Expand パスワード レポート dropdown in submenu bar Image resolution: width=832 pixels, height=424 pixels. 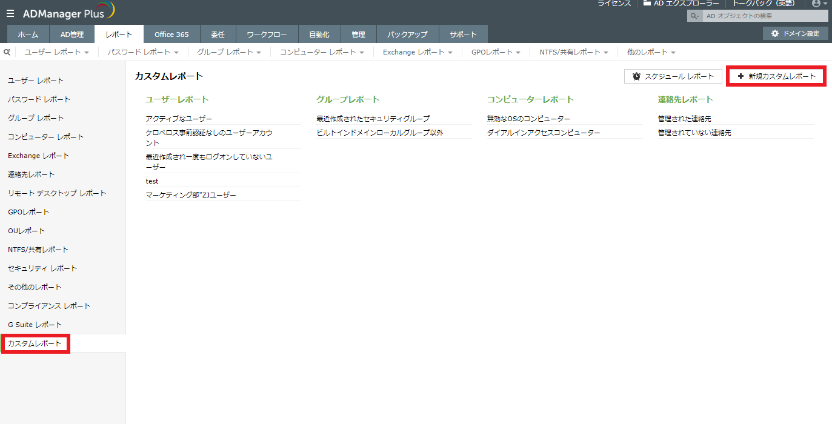tap(142, 52)
